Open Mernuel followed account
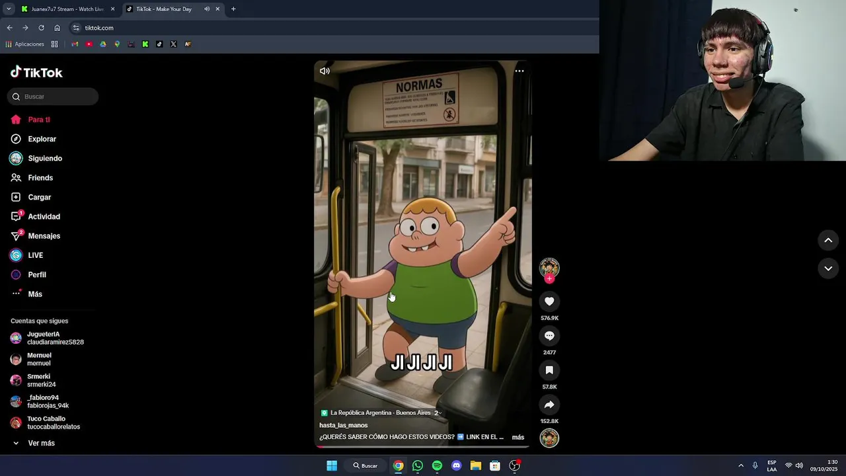This screenshot has height=476, width=846. [31, 359]
